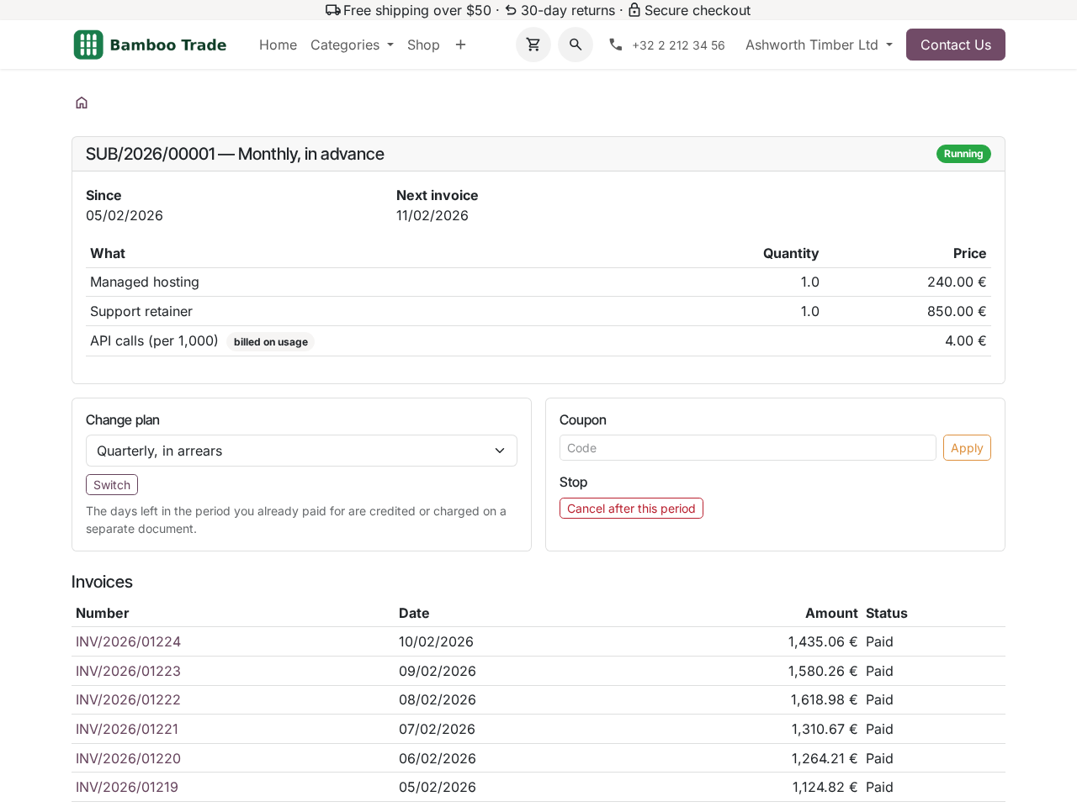This screenshot has height=807, width=1077.
Task: Click the API calls (per 1,000) line
Action: (538, 341)
